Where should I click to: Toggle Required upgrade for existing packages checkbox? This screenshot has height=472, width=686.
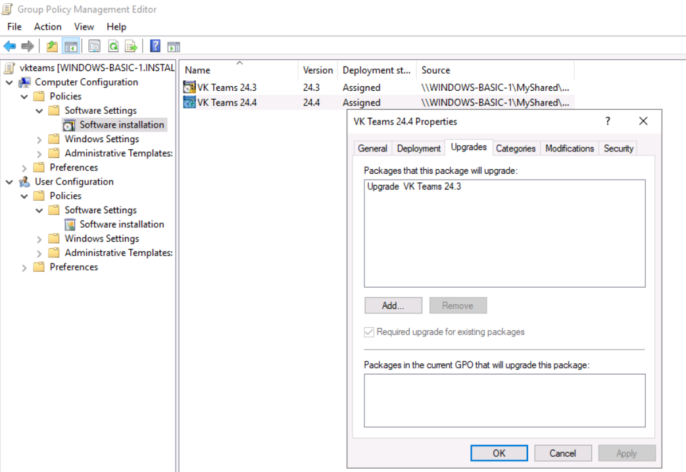click(370, 332)
